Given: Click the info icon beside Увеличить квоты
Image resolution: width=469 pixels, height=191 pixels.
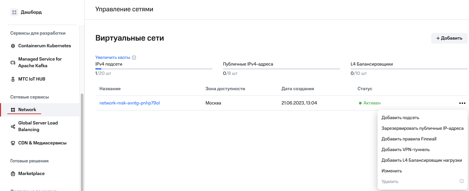Looking at the screenshot, I should click(134, 58).
